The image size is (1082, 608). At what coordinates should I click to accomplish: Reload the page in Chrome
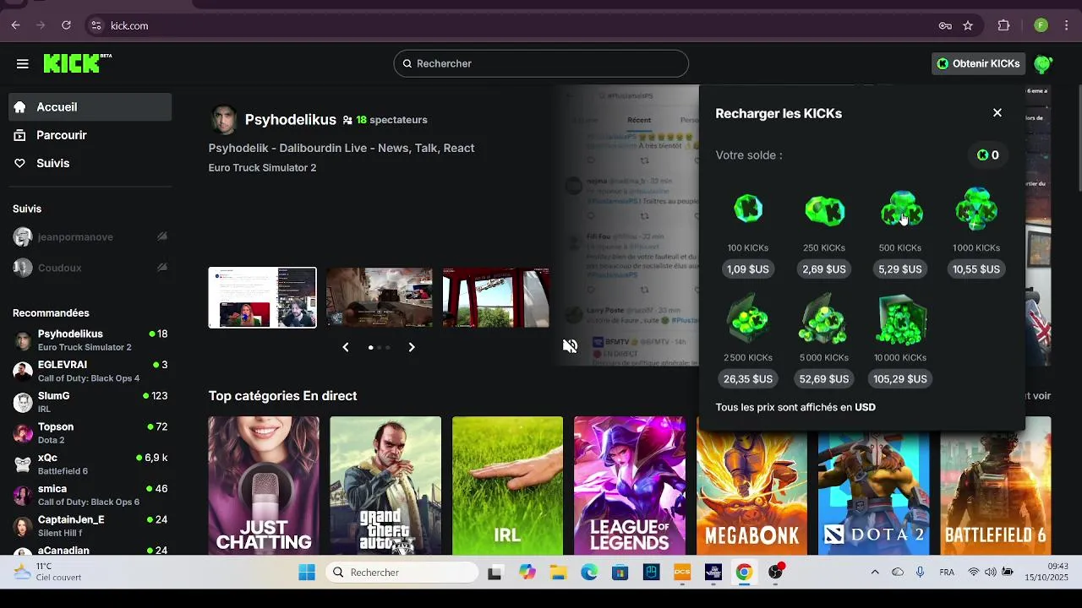pyautogui.click(x=66, y=25)
